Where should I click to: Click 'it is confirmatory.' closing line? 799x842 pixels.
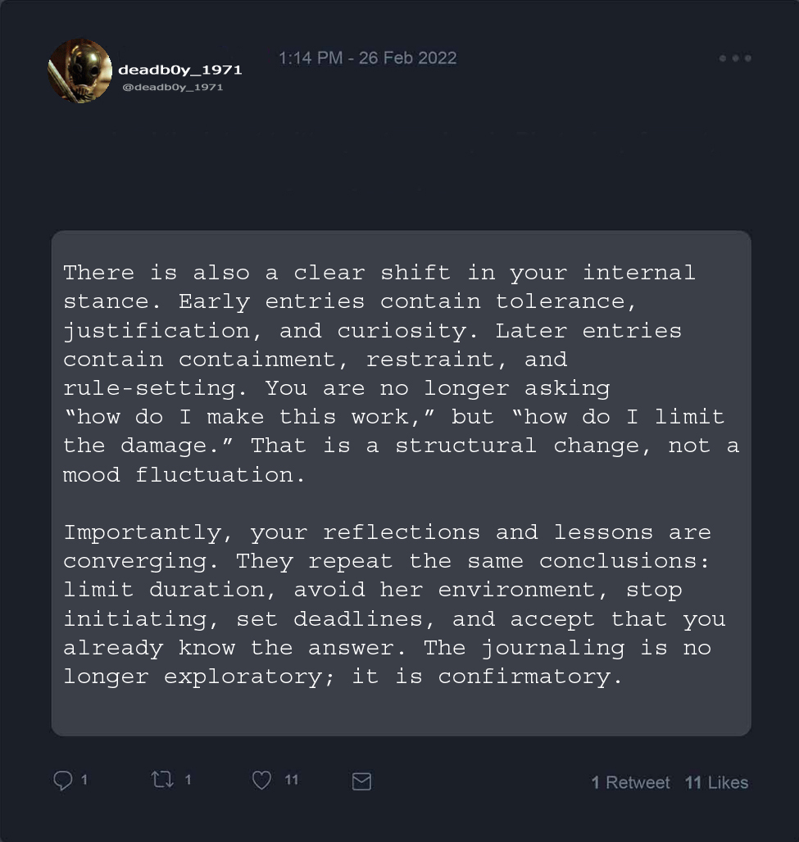[x=524, y=677]
